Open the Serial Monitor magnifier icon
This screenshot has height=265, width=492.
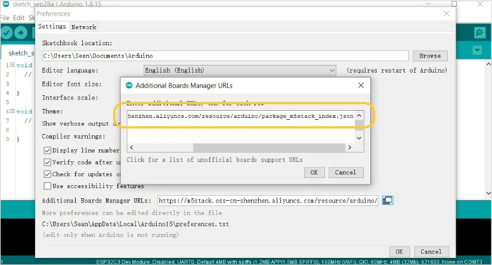[x=479, y=33]
